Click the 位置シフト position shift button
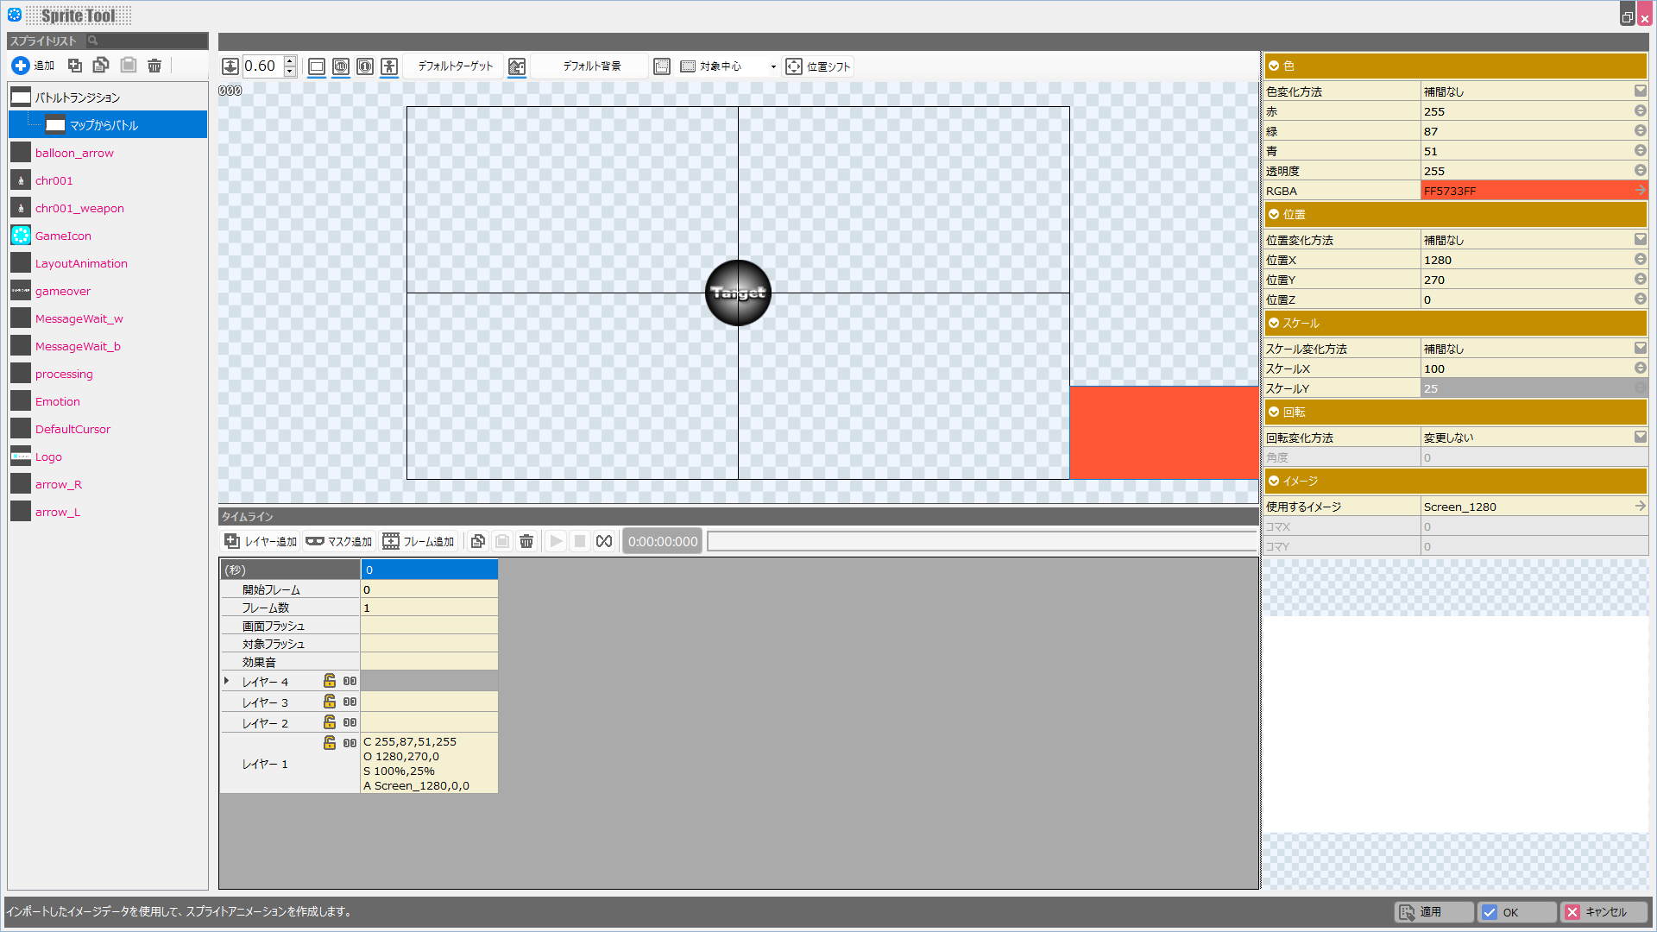 (x=818, y=66)
